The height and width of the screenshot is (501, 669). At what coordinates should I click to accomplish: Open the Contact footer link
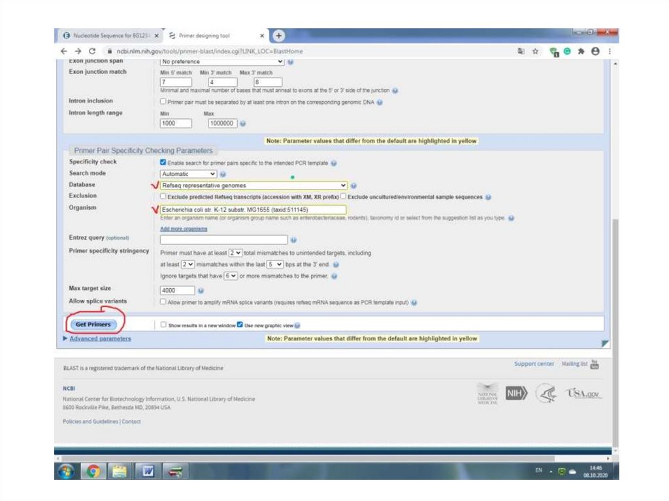tap(131, 421)
